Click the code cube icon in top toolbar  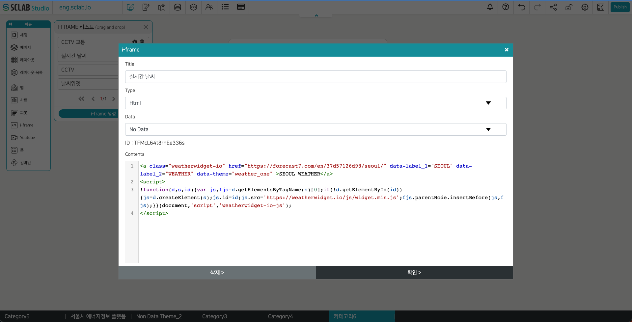point(193,7)
